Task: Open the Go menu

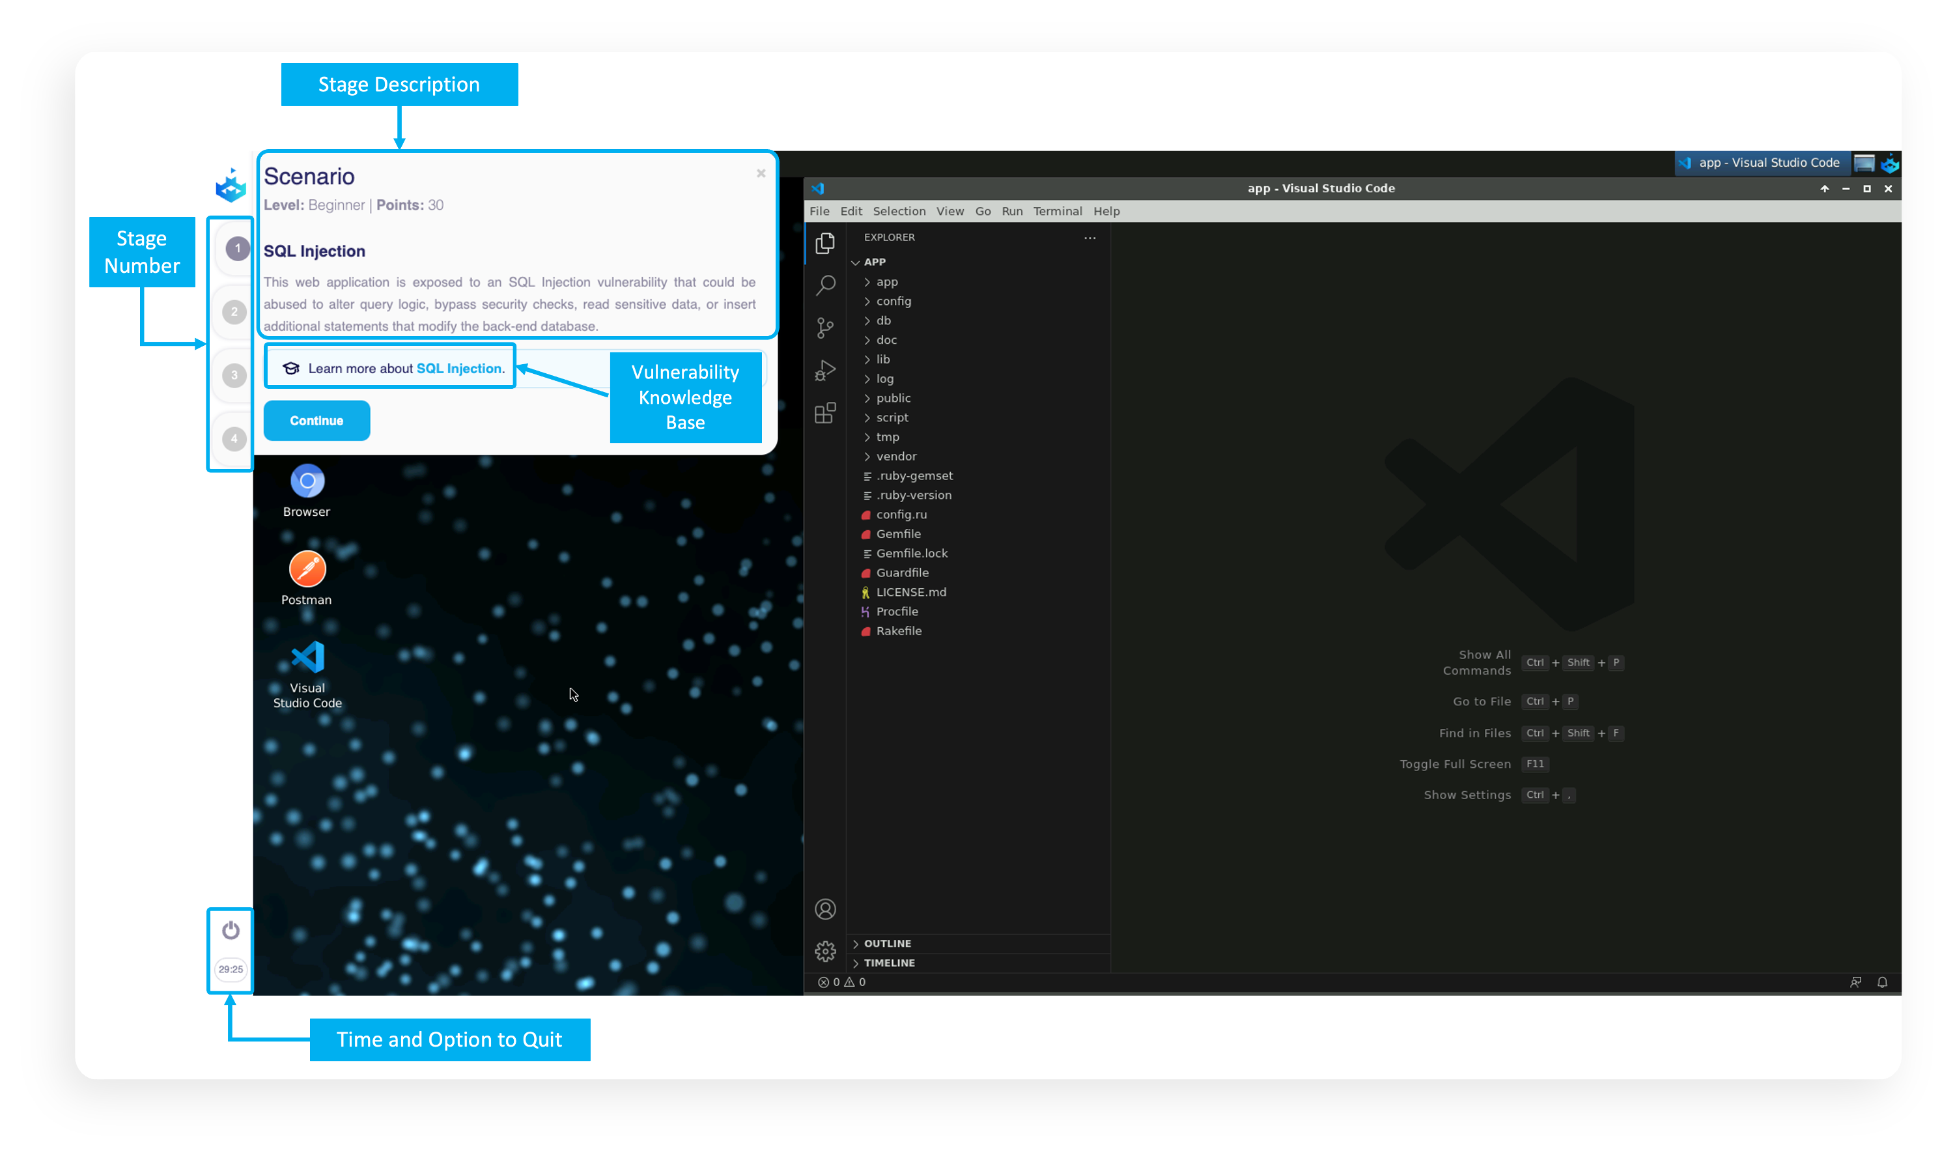Action: click(982, 212)
